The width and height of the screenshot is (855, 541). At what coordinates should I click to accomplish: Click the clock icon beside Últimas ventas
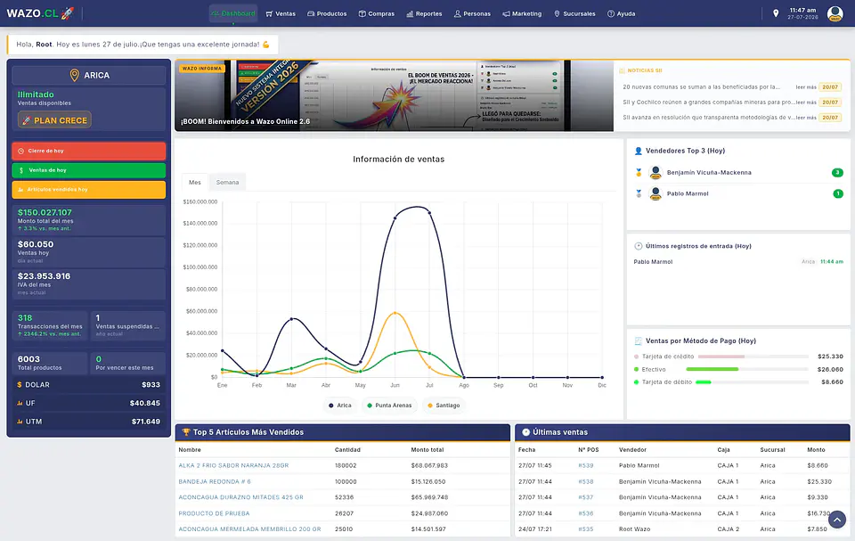(x=525, y=431)
